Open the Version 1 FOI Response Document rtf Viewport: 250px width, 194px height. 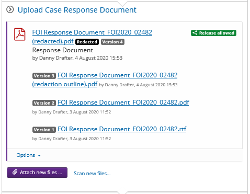(x=122, y=129)
